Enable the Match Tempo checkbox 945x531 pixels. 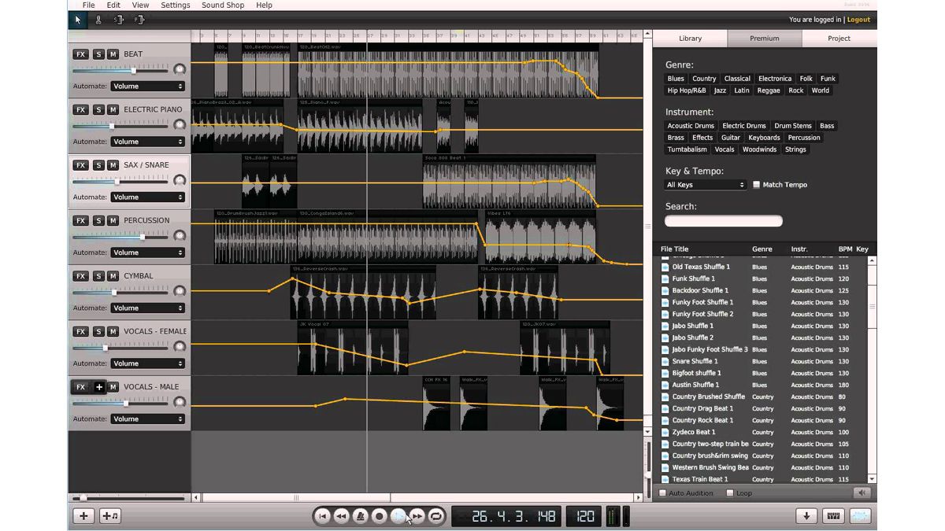tap(756, 184)
